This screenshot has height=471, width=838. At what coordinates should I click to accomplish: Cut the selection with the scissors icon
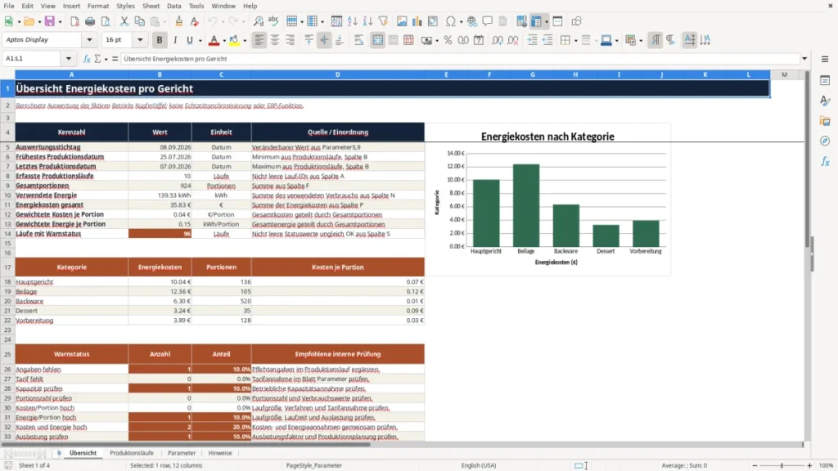coord(124,21)
